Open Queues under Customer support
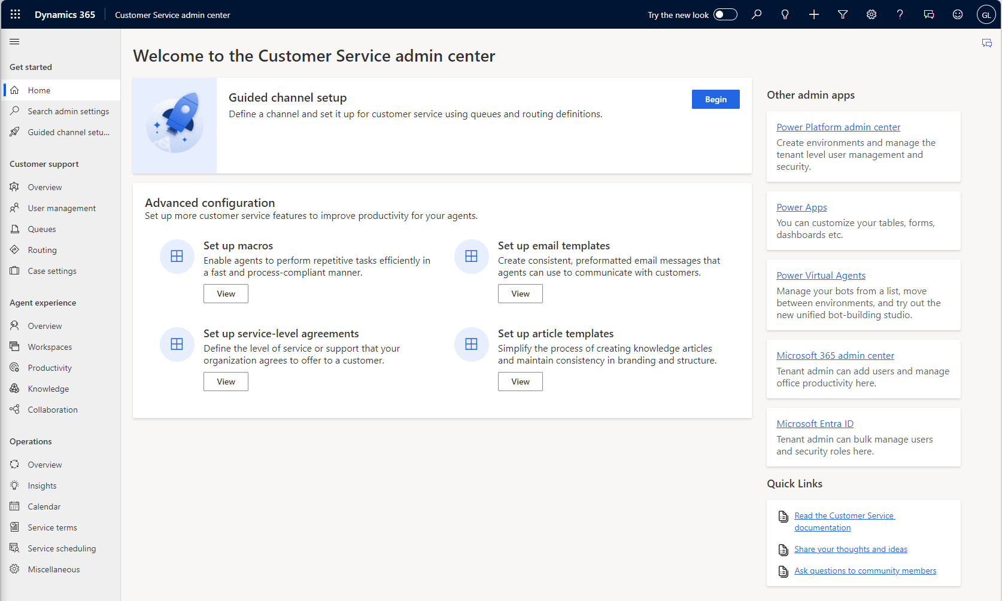This screenshot has width=1002, height=601. 60,229
